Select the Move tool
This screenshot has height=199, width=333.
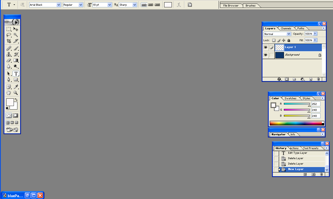click(x=16, y=29)
